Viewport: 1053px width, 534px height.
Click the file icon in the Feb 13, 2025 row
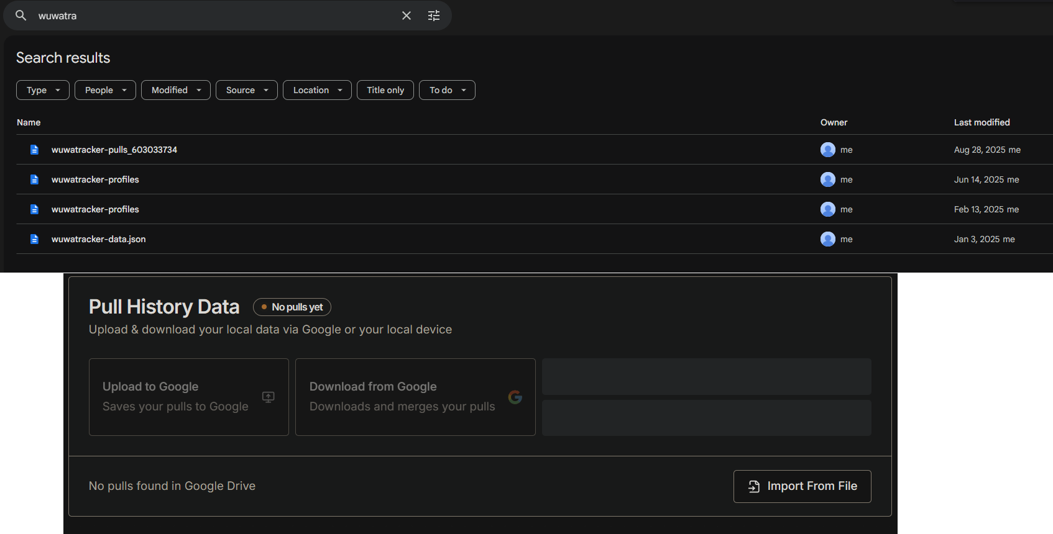[x=35, y=209]
